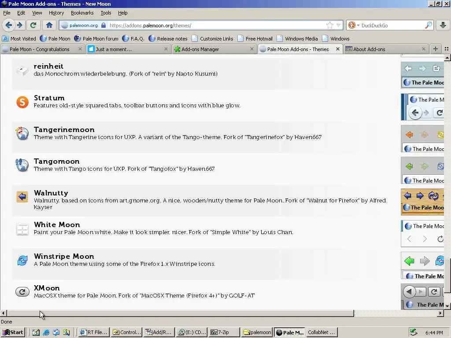
Task: Click the browser Back arrow button
Action: click(x=9, y=25)
